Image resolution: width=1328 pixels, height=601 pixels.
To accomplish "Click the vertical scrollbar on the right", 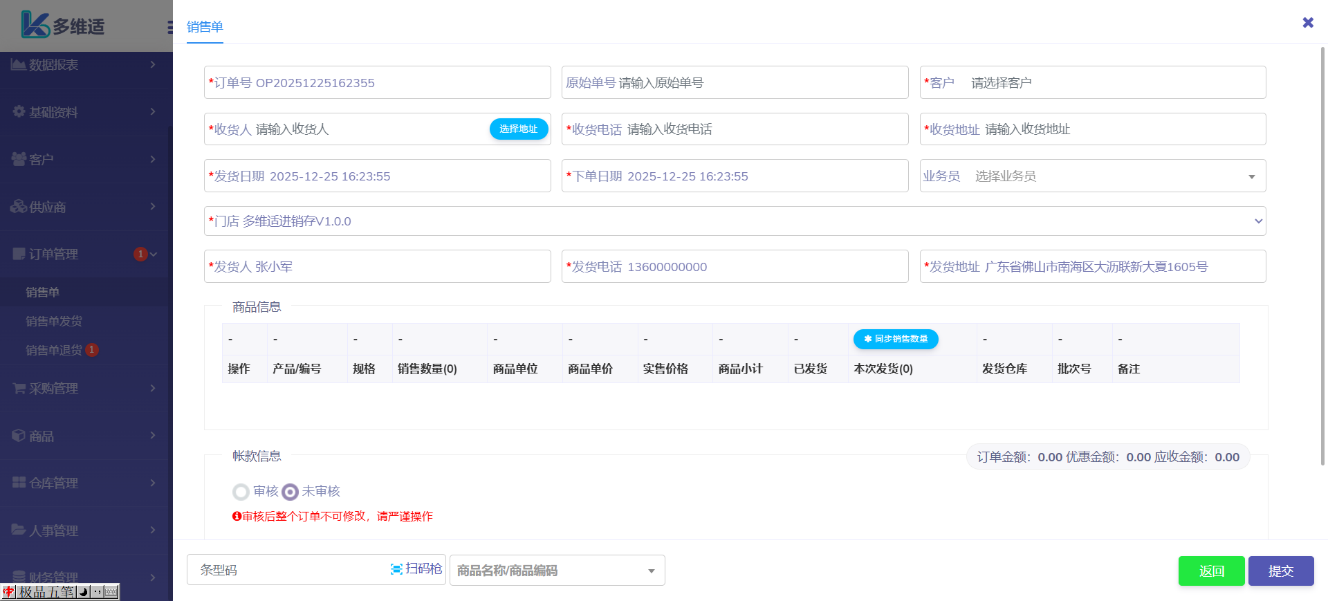I will coord(1322,256).
